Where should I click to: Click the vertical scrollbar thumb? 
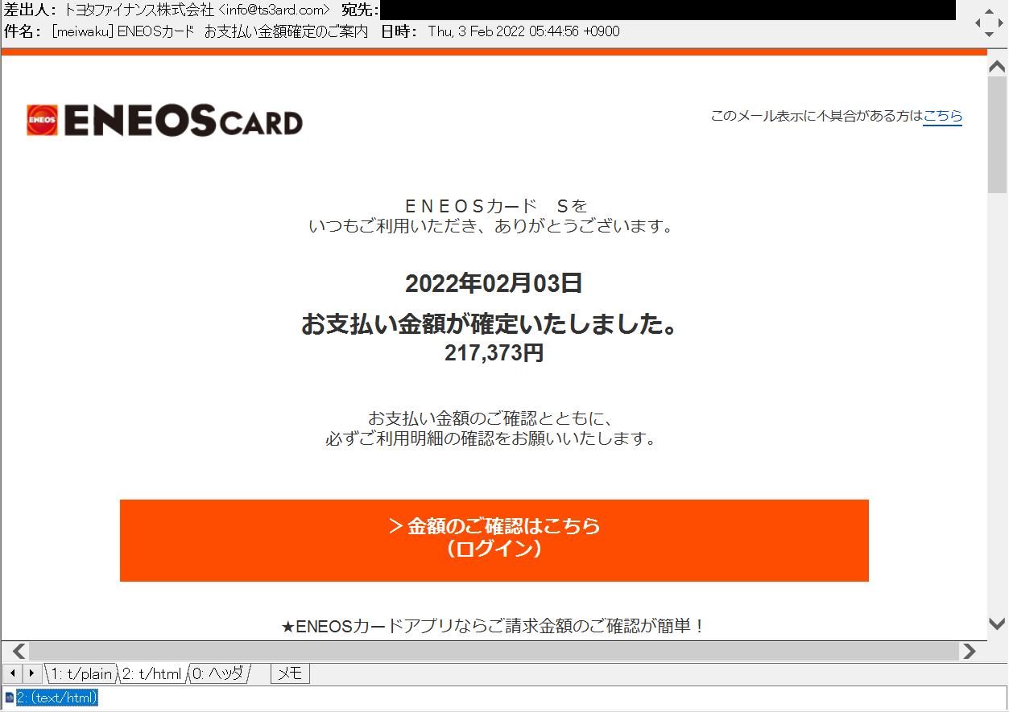997,135
